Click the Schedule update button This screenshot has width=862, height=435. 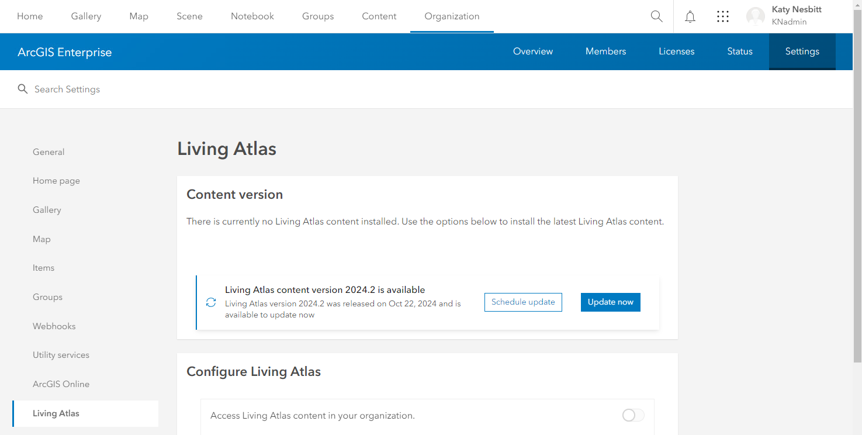(x=522, y=302)
